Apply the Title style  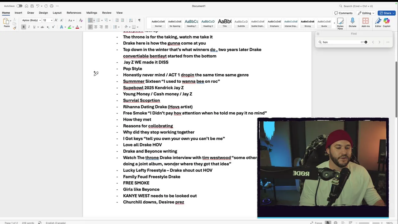click(224, 23)
